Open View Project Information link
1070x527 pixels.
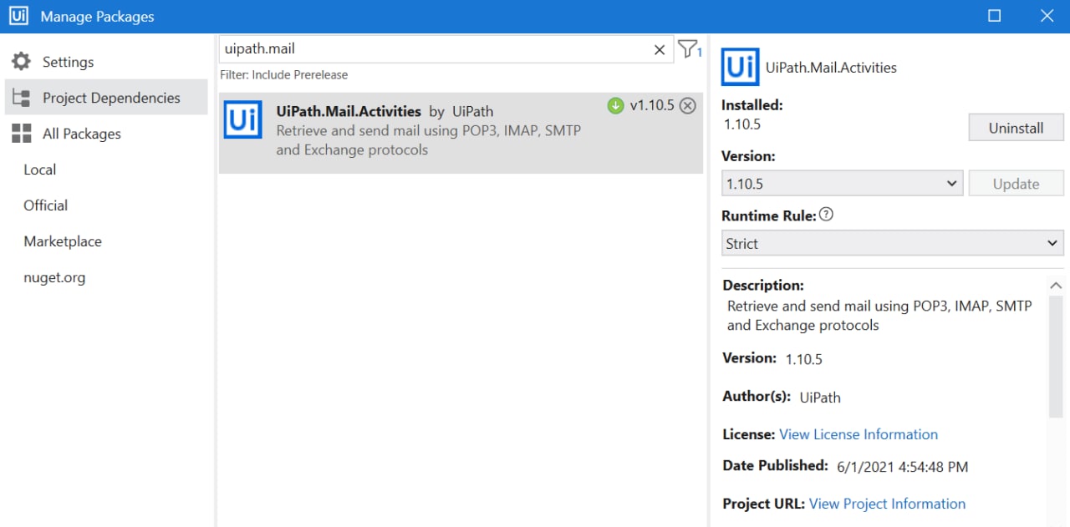coord(887,504)
